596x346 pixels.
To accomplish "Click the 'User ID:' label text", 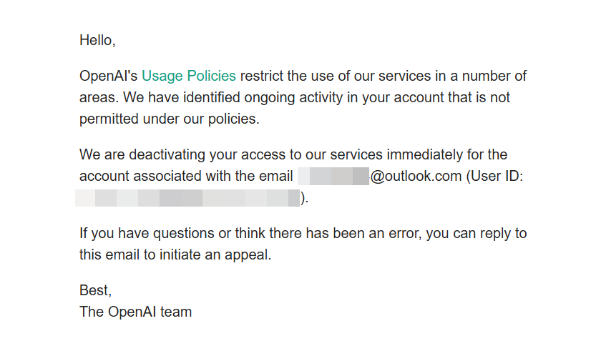I will click(497, 177).
